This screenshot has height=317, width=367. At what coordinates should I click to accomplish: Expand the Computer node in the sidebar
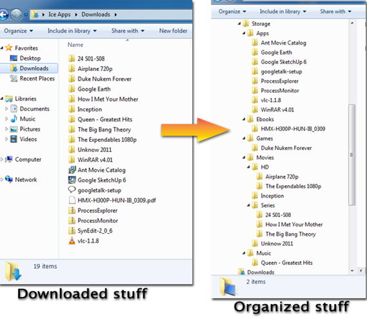[x=2, y=159]
